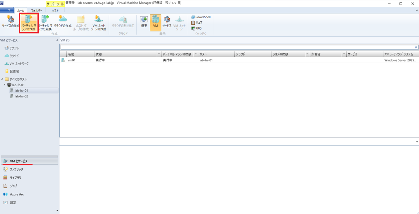Click the VM (1) list heading

(x=65, y=40)
